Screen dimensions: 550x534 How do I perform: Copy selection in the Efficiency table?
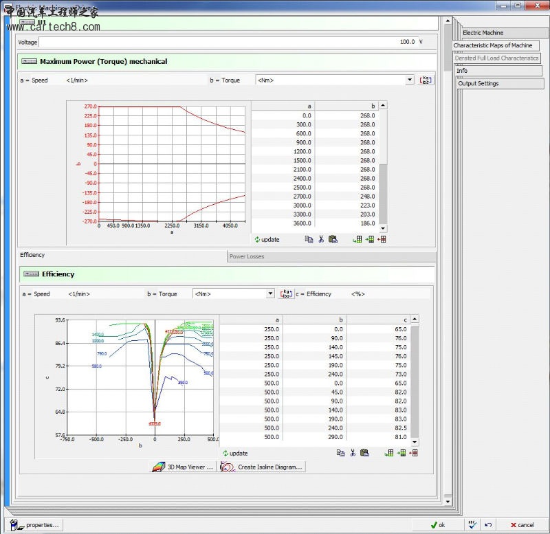pos(340,453)
